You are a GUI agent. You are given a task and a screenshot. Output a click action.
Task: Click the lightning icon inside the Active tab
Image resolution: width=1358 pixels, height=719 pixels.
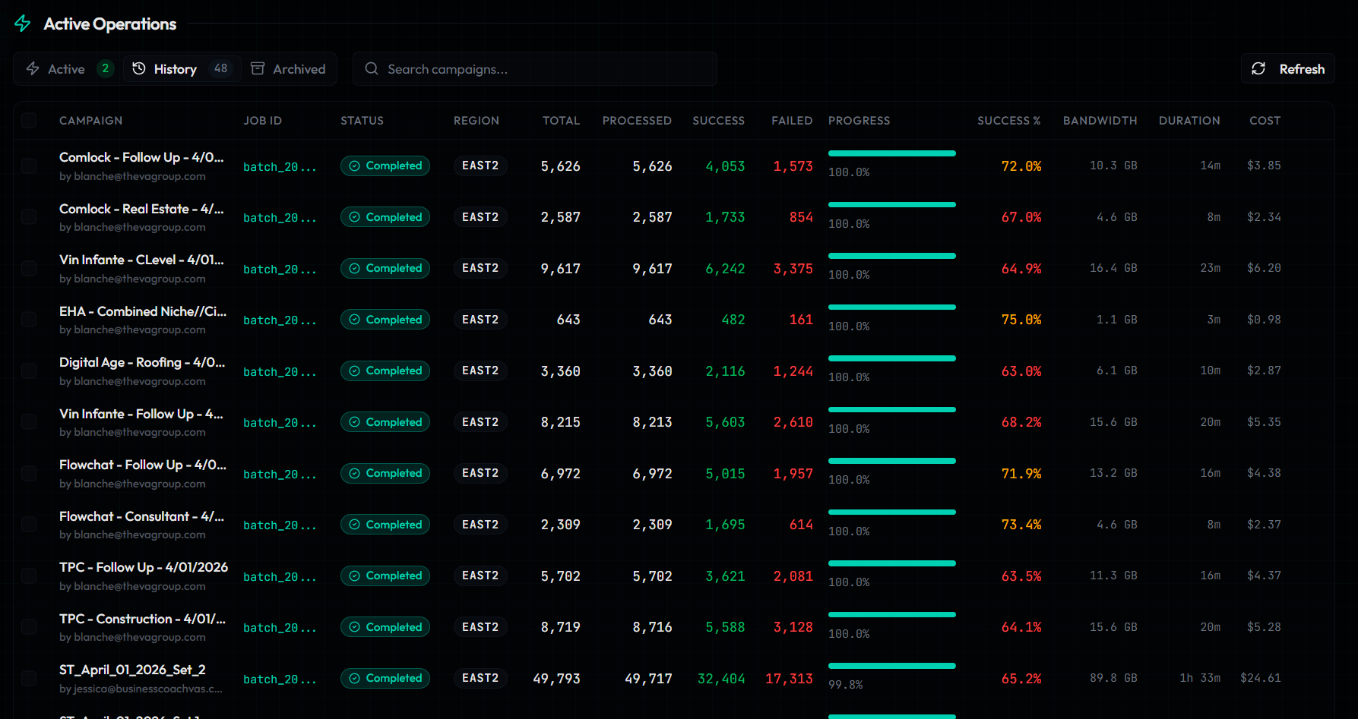click(x=33, y=68)
